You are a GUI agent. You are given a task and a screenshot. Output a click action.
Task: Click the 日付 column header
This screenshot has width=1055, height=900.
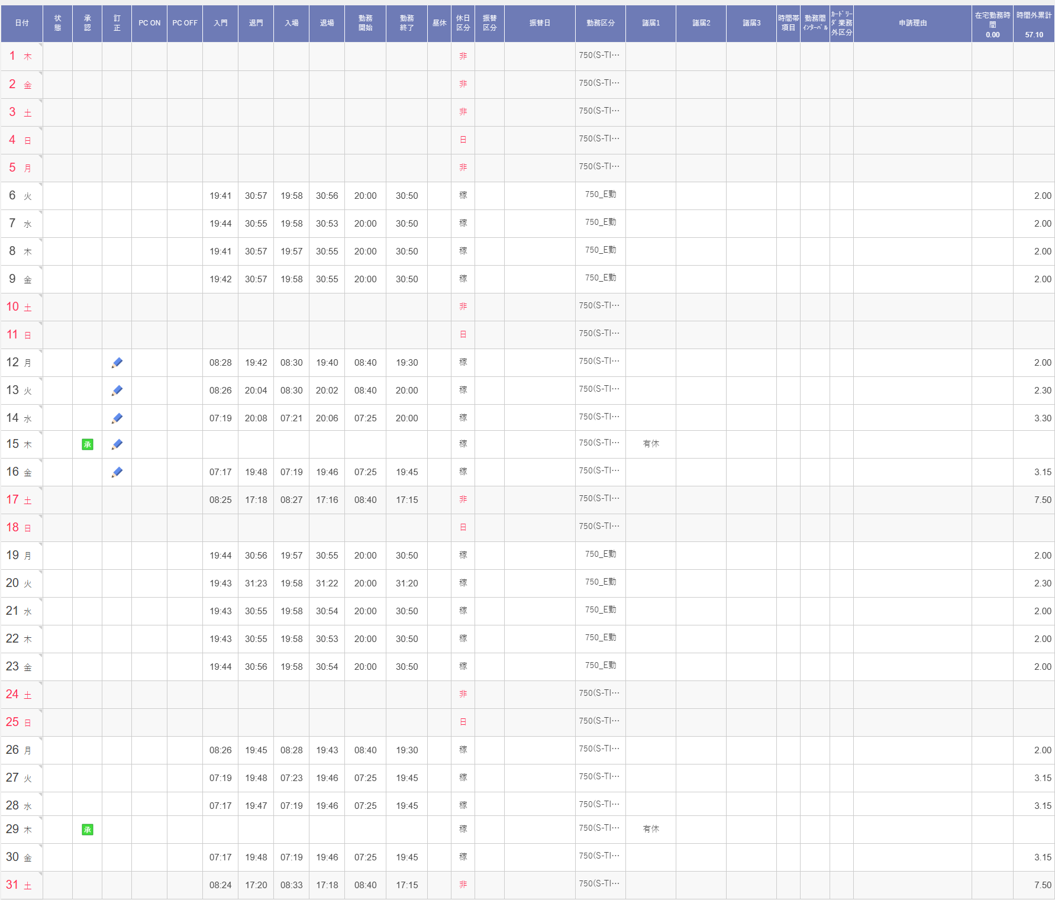click(x=22, y=23)
